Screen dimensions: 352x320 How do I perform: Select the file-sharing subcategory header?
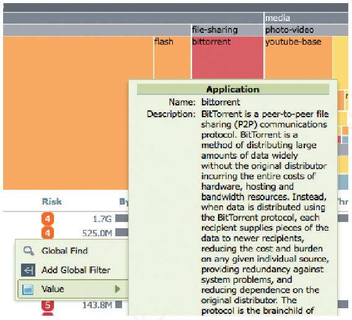[x=227, y=30]
